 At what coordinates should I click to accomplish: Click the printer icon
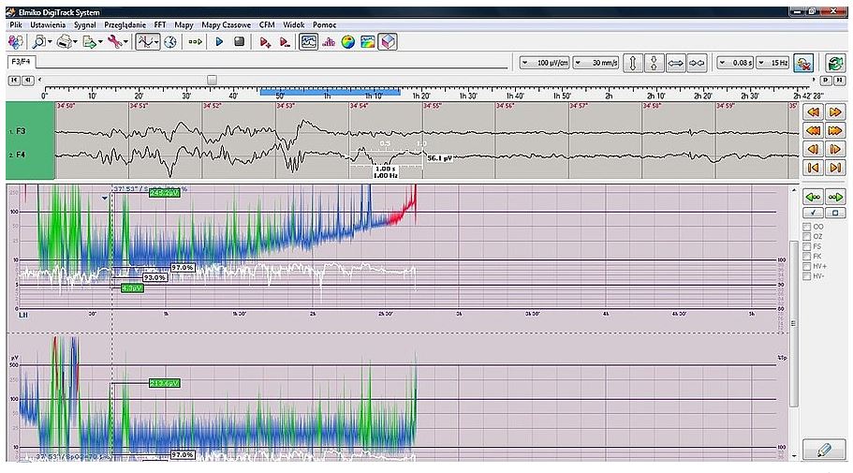(x=65, y=42)
